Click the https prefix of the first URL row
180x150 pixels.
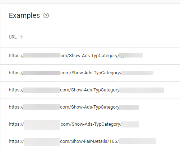pos(15,56)
